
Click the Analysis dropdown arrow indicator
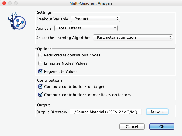[115, 28]
